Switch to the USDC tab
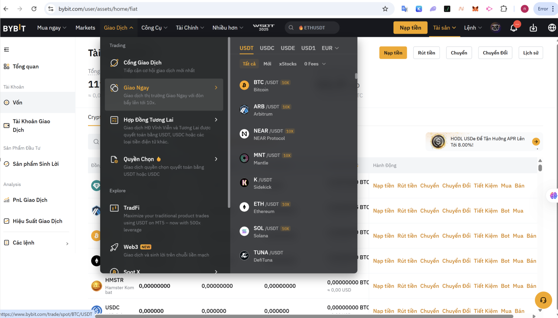Image resolution: width=558 pixels, height=318 pixels. point(267,48)
